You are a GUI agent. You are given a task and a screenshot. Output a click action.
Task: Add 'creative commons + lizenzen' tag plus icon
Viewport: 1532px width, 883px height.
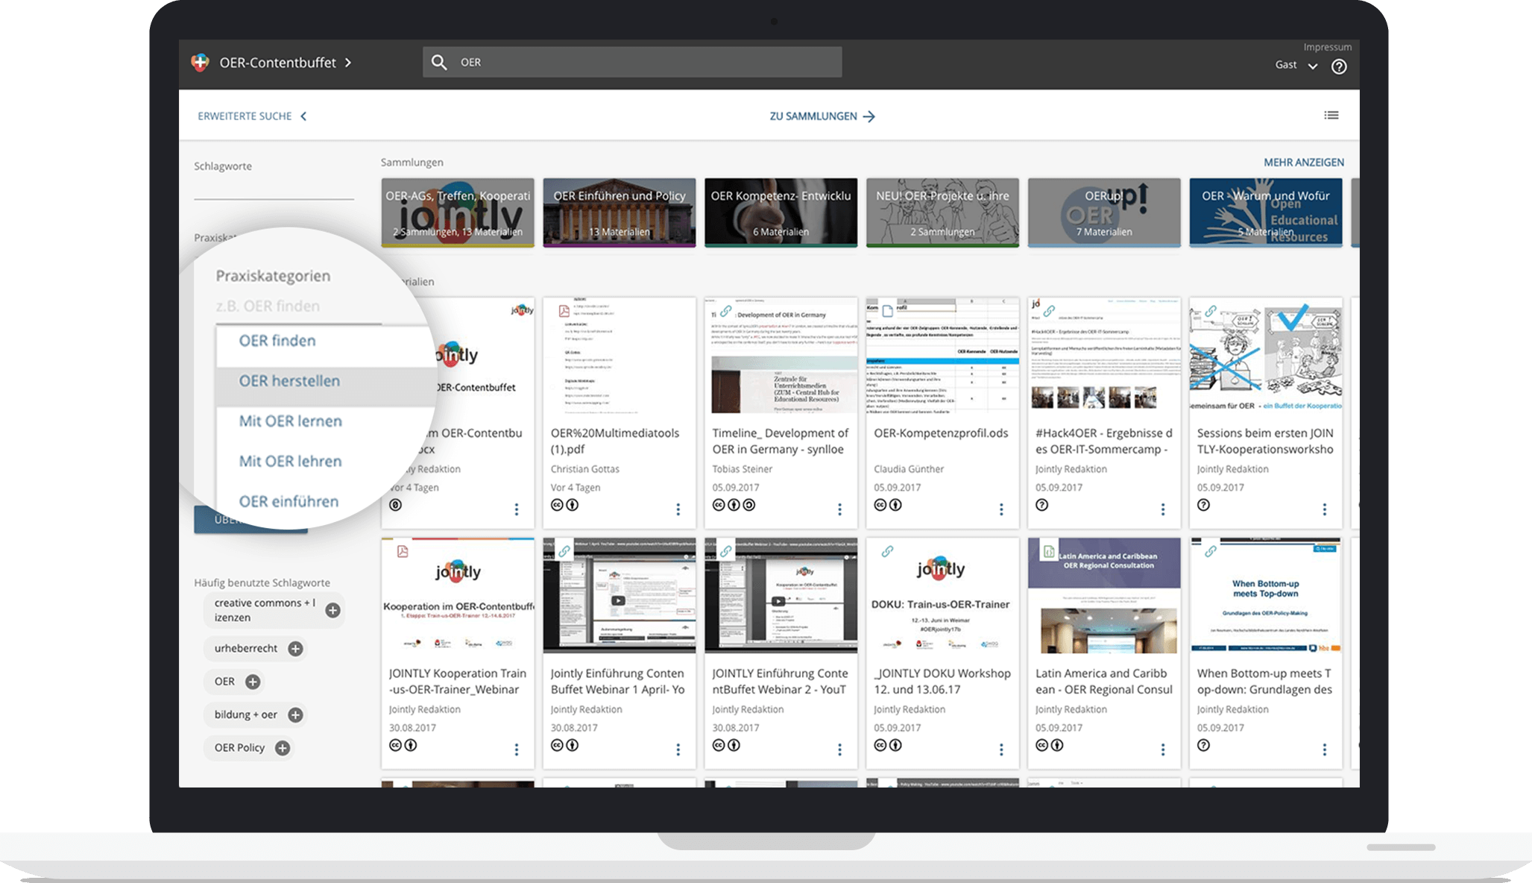(x=332, y=610)
